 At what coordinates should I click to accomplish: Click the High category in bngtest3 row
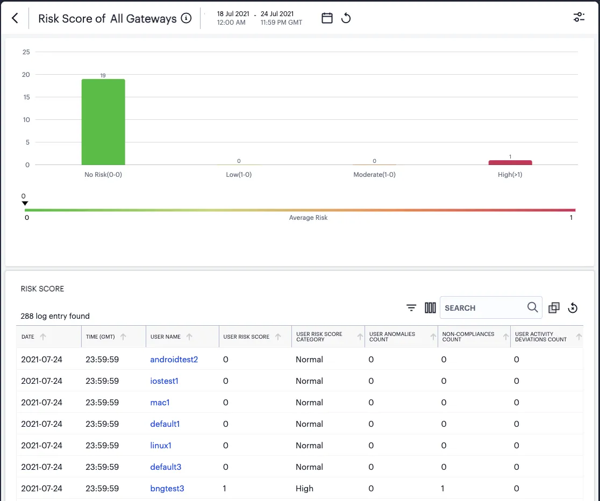305,489
